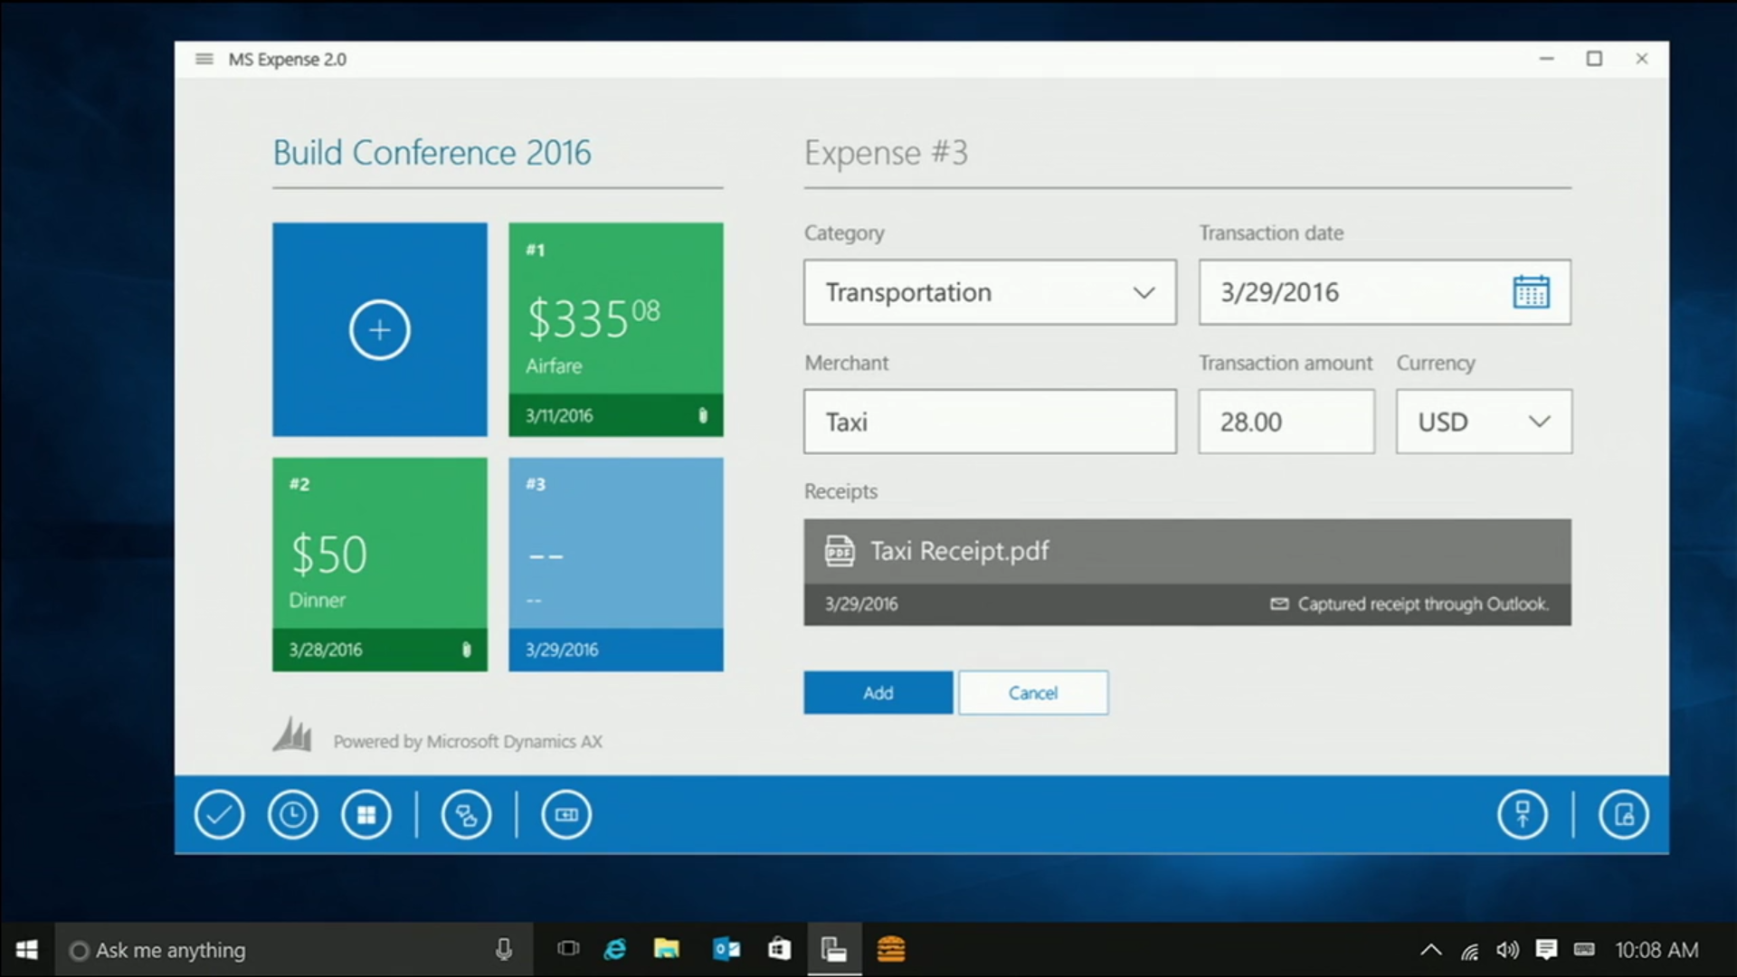Open Outlook from the taskbar
This screenshot has width=1737, height=977.
(726, 950)
